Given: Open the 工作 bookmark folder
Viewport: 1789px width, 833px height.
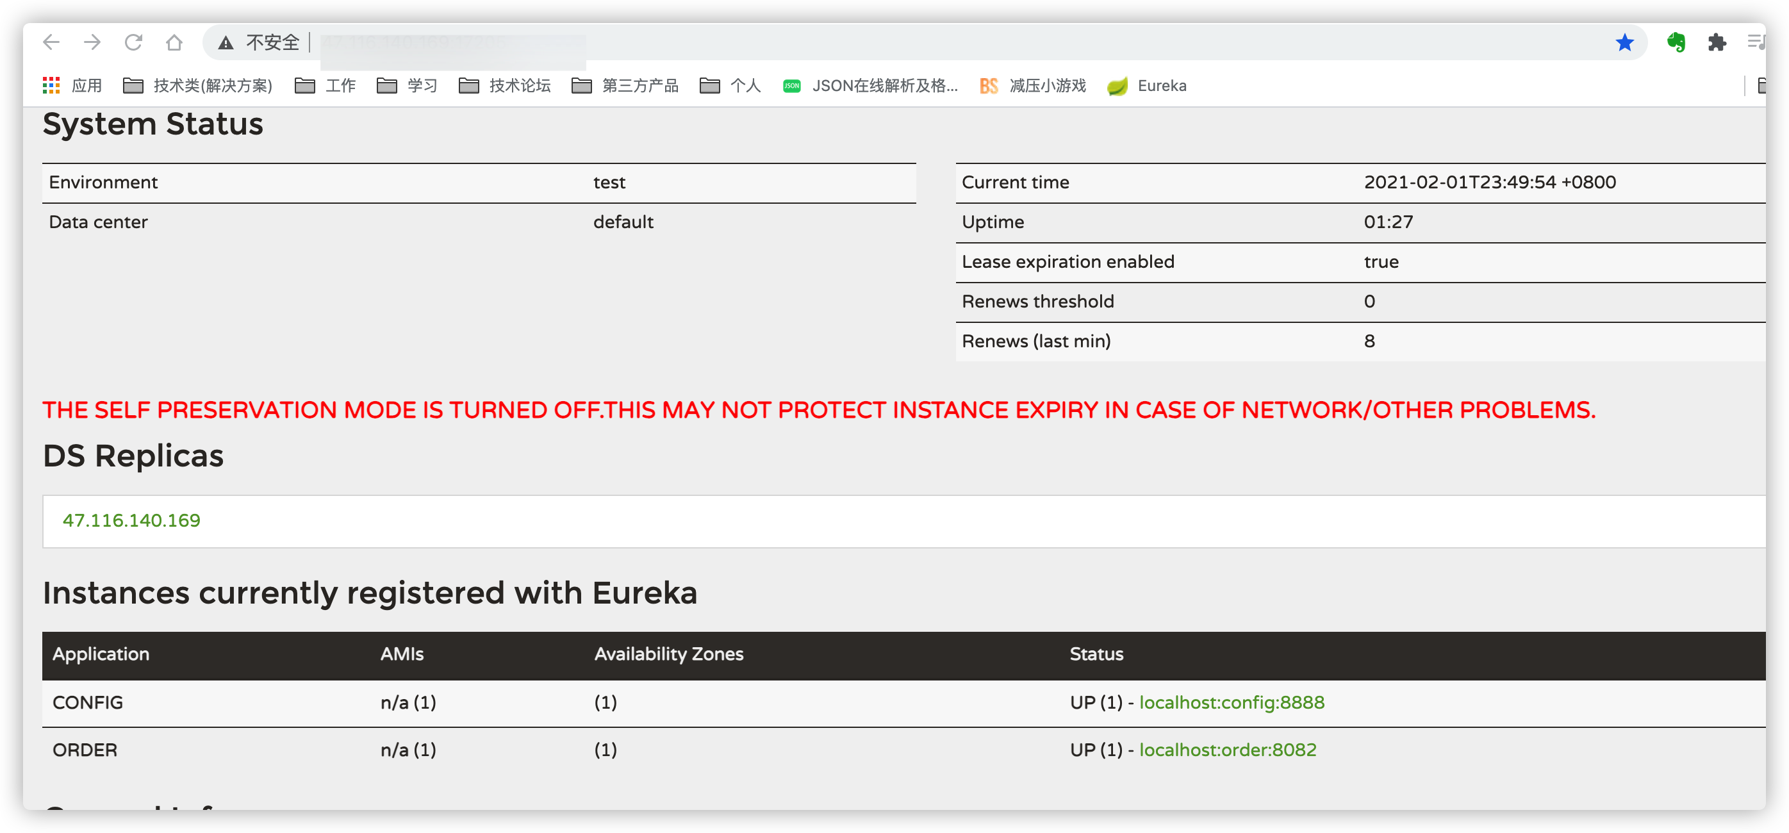Looking at the screenshot, I should [325, 85].
